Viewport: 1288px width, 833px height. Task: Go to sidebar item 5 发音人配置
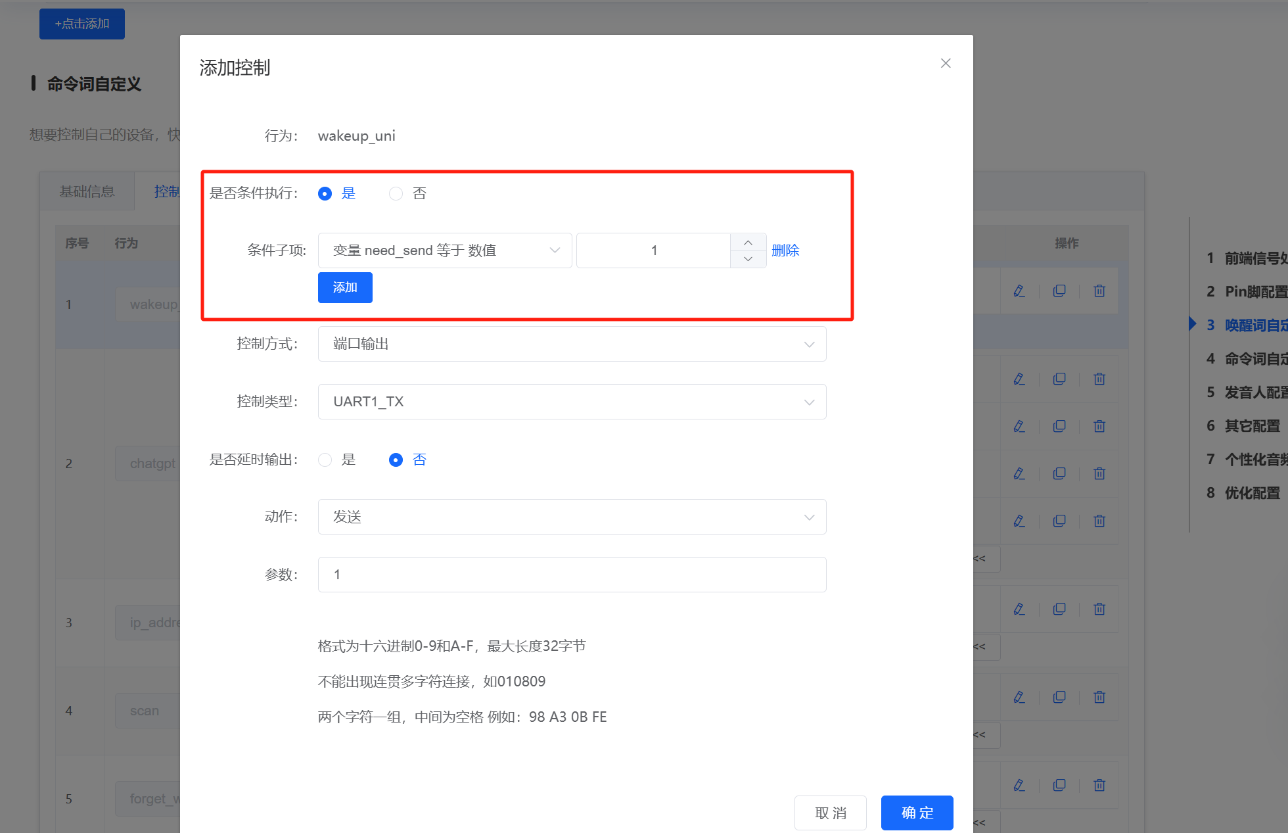click(1246, 392)
